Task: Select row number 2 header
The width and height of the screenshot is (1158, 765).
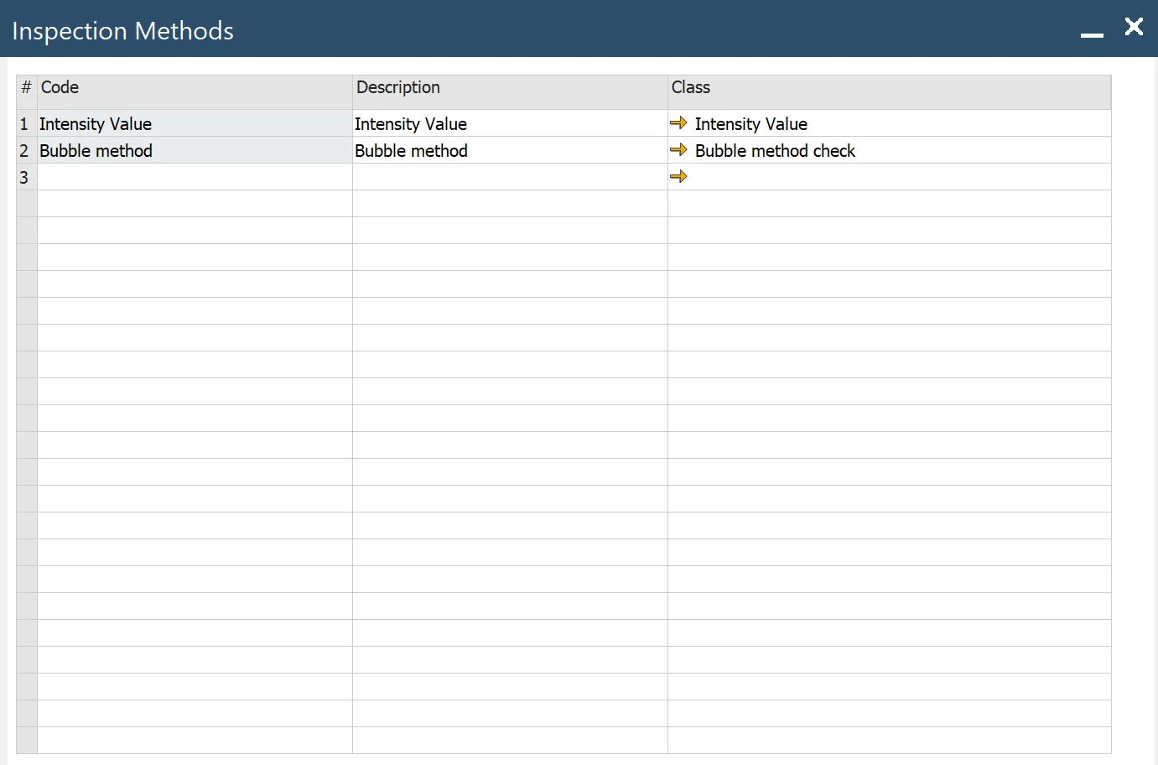Action: pyautogui.click(x=25, y=151)
